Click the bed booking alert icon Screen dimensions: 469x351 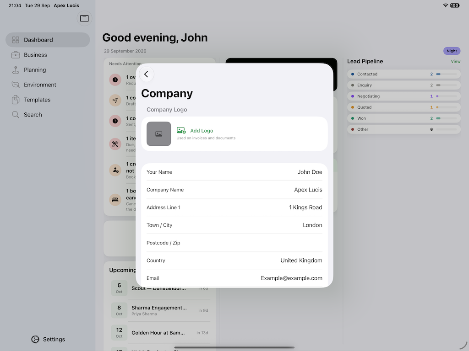click(x=115, y=200)
